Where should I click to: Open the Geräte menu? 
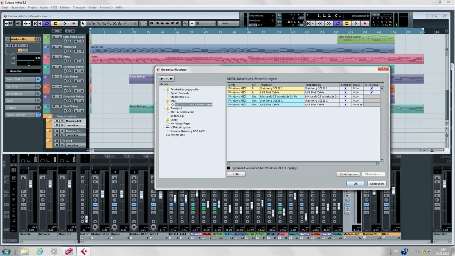(x=92, y=8)
